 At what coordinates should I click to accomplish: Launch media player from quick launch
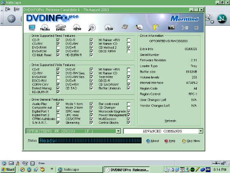pyautogui.click(x=23, y=169)
